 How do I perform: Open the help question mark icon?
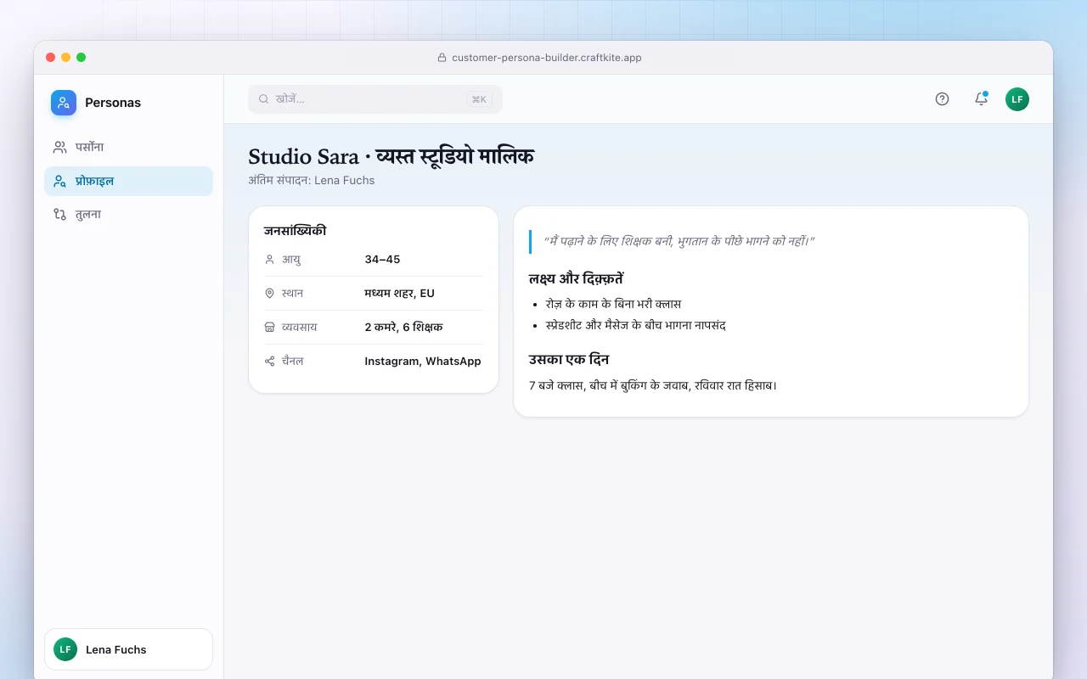point(942,99)
